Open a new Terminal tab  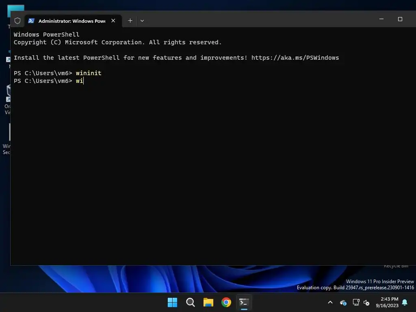tap(130, 21)
